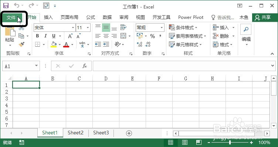The image size is (278, 147).
Task: Add a new sheet with plus icon
Action: click(129, 133)
